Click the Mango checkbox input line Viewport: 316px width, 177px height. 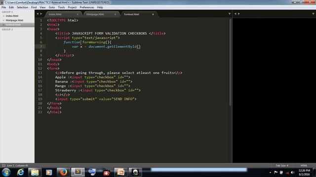[x=93, y=86]
